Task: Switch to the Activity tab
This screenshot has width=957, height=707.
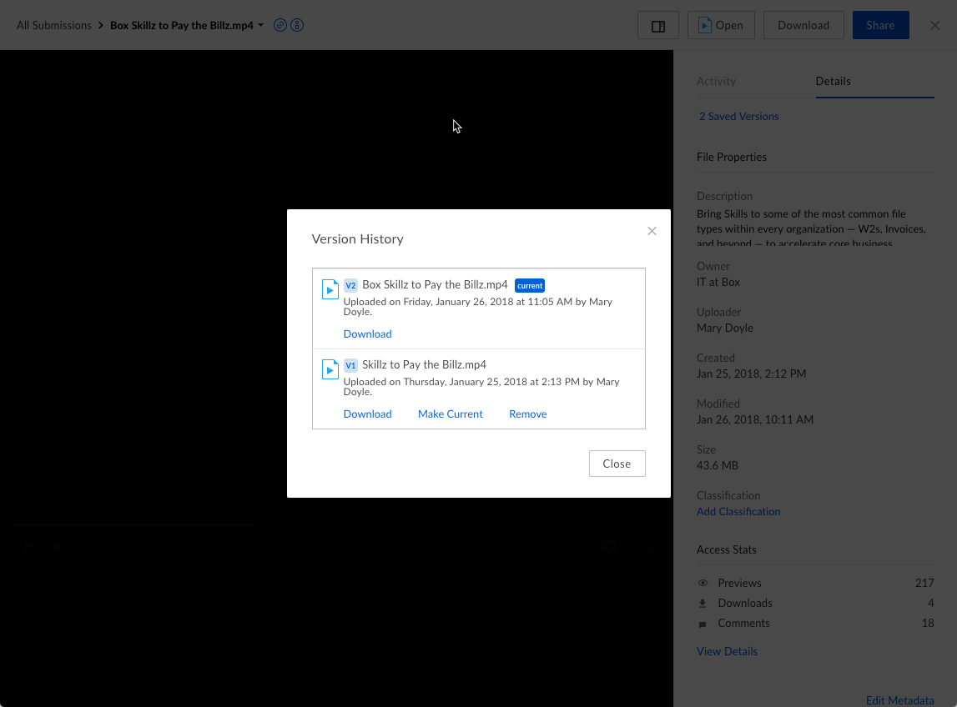Action: pyautogui.click(x=718, y=81)
